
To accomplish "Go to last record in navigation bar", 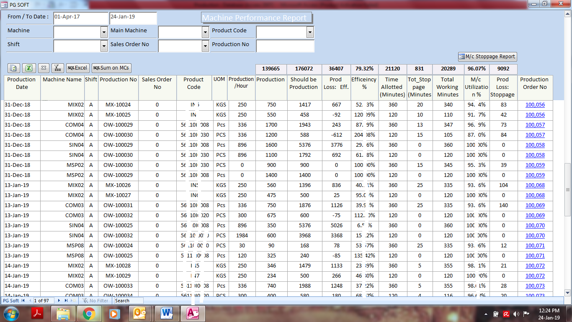I will [66, 301].
